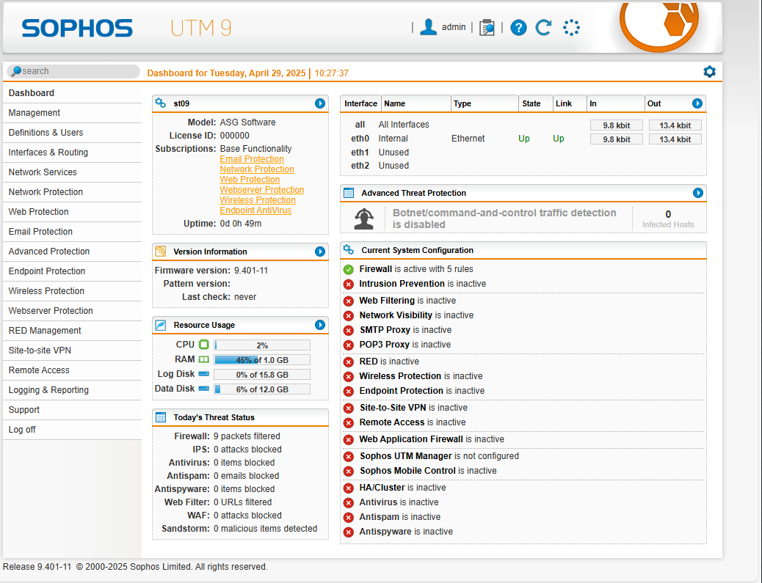Click eth0 In traffic value 9.8 kbit
762x583 pixels.
point(616,139)
